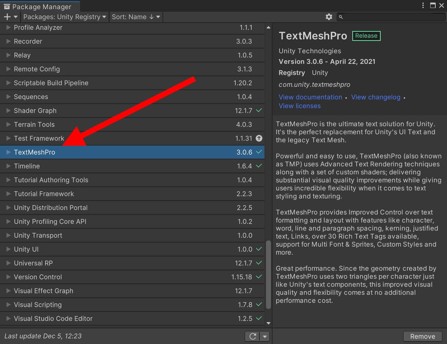Open the View documentation link
The image size is (447, 344).
point(310,97)
